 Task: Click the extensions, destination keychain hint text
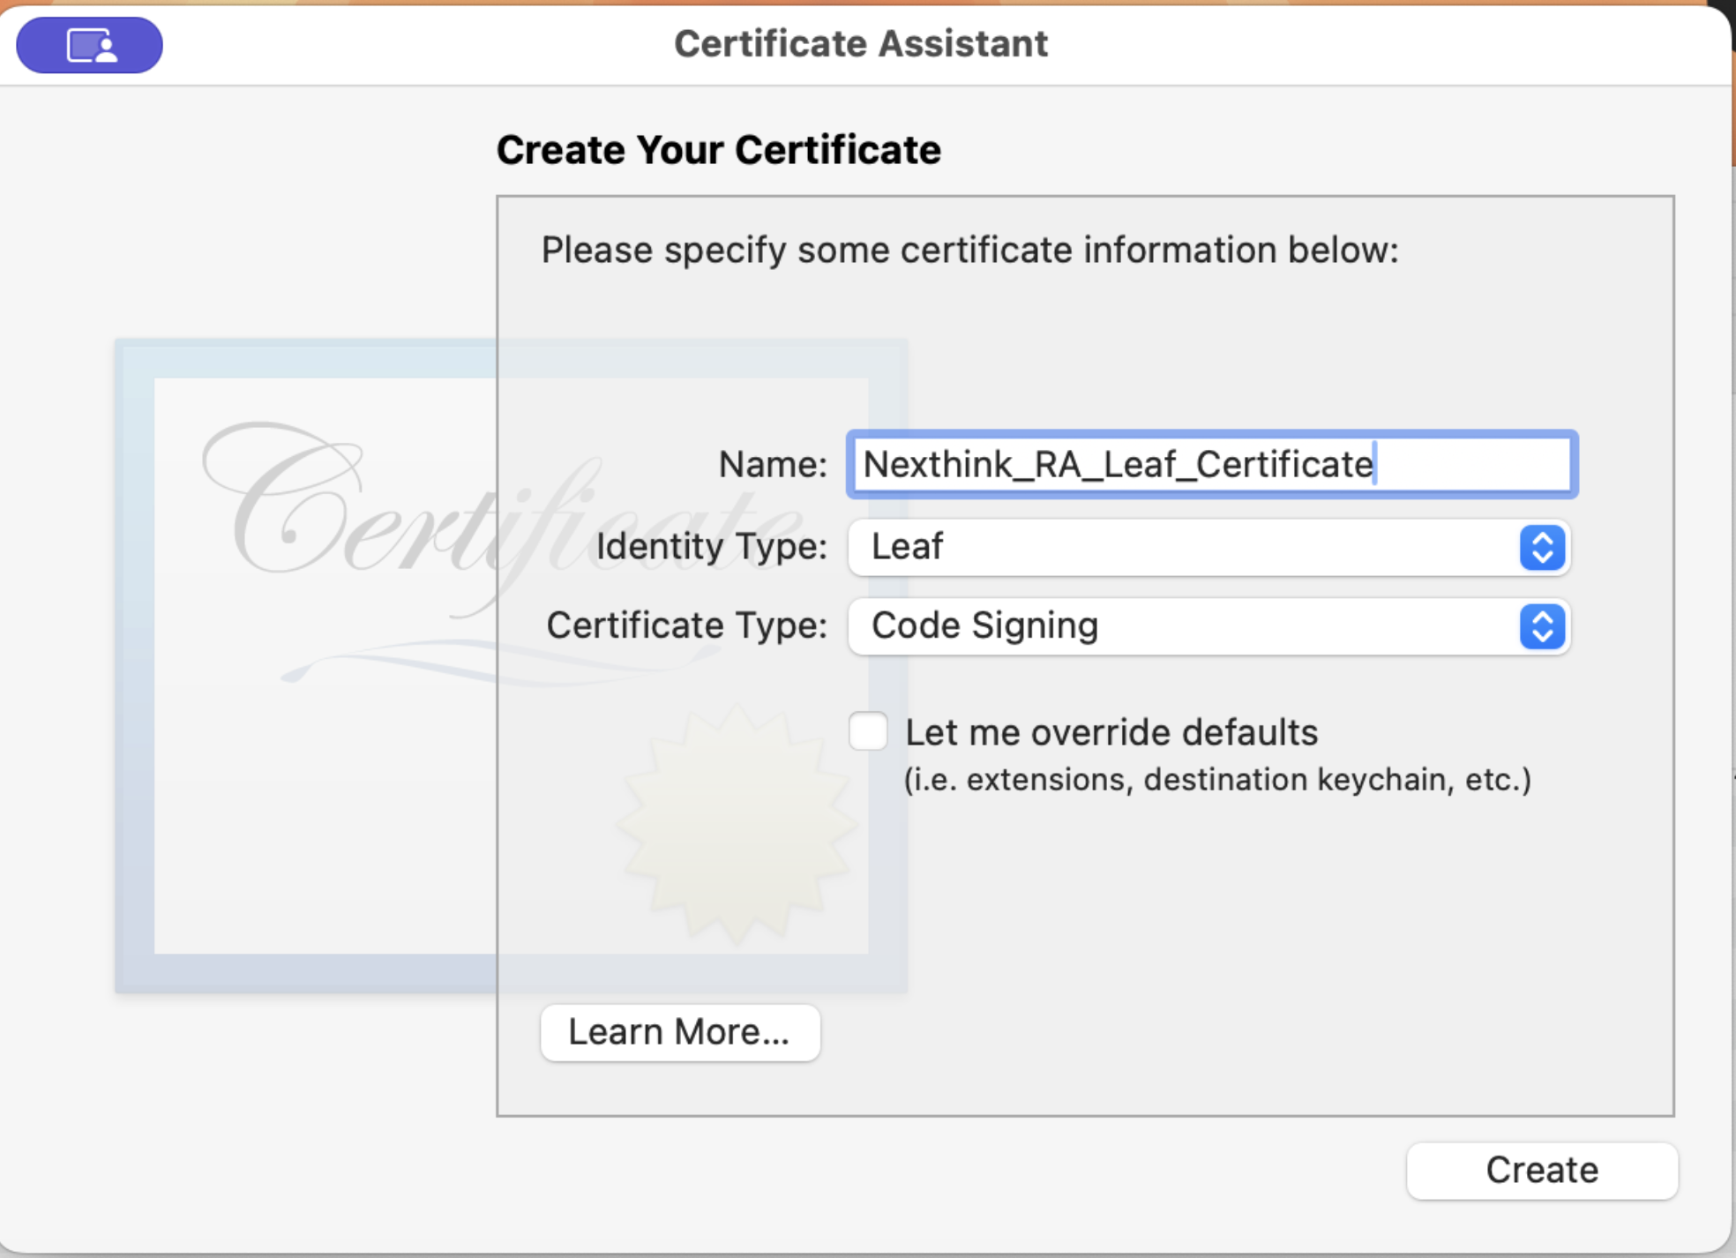tap(1217, 780)
